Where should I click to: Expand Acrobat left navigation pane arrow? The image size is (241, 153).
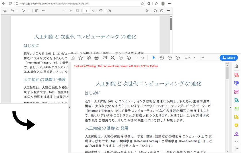point(70,107)
